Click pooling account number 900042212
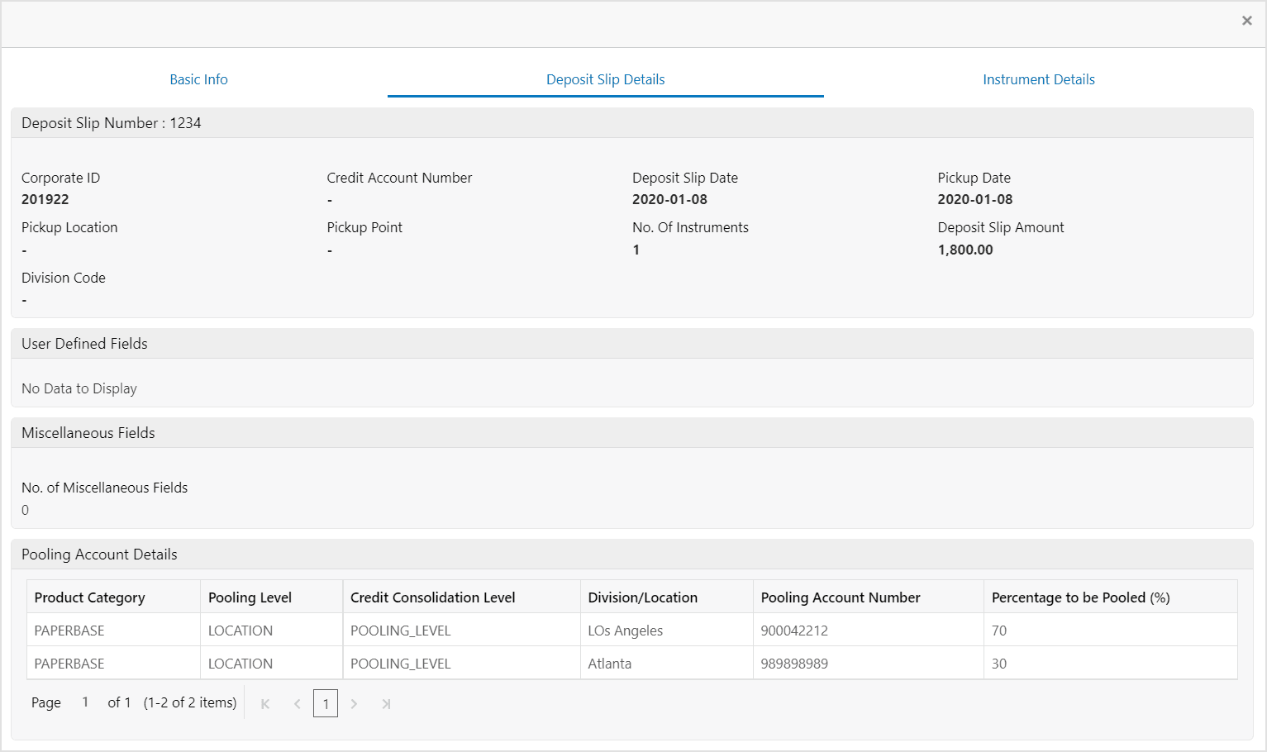This screenshot has height=752, width=1267. 794,631
